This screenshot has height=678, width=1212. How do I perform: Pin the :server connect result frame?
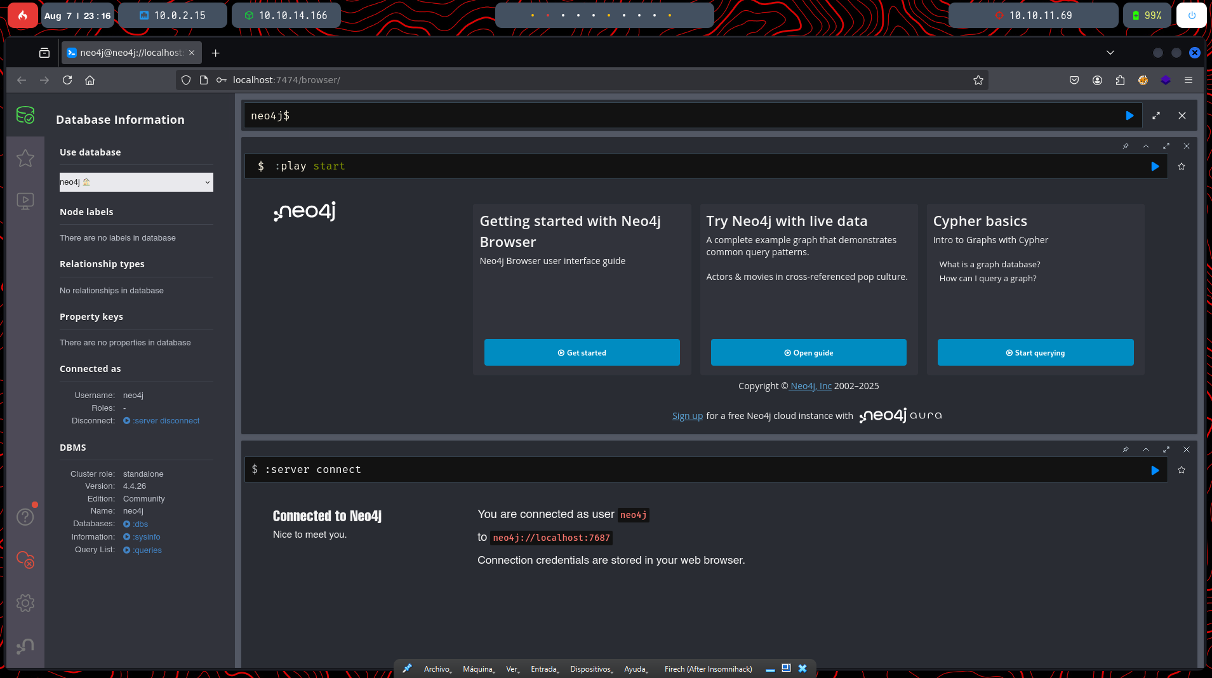pos(1126,449)
